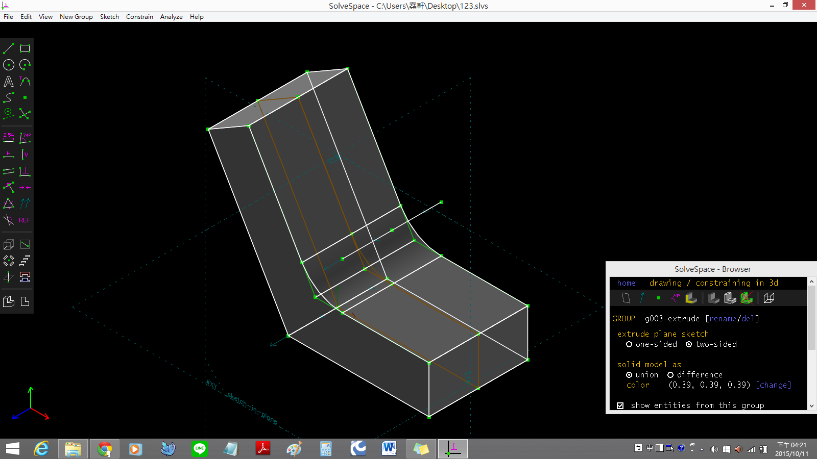The image size is (817, 459).
Task: Apply vertical constraint
Action: point(25,154)
